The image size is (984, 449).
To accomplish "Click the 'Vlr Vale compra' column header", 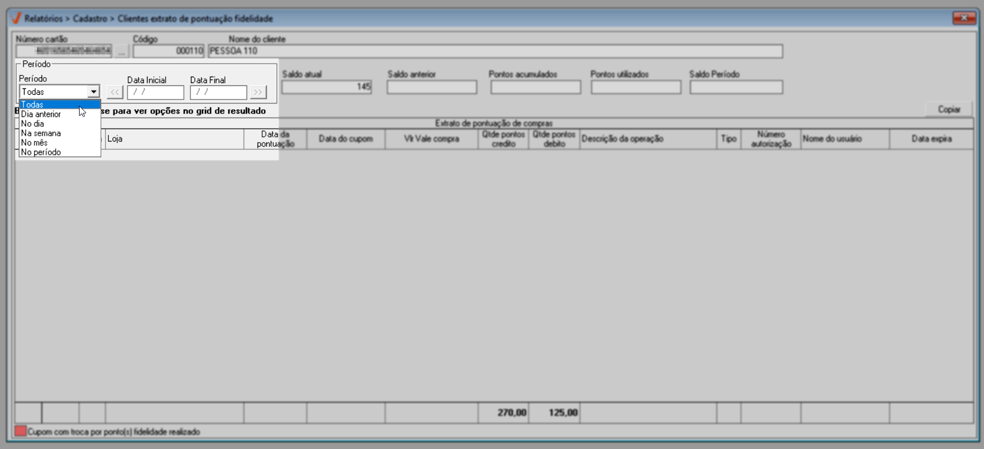I will (431, 139).
